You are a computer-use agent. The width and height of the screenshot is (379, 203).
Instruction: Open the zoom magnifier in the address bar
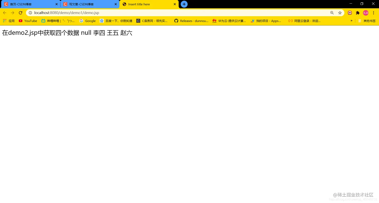(332, 13)
